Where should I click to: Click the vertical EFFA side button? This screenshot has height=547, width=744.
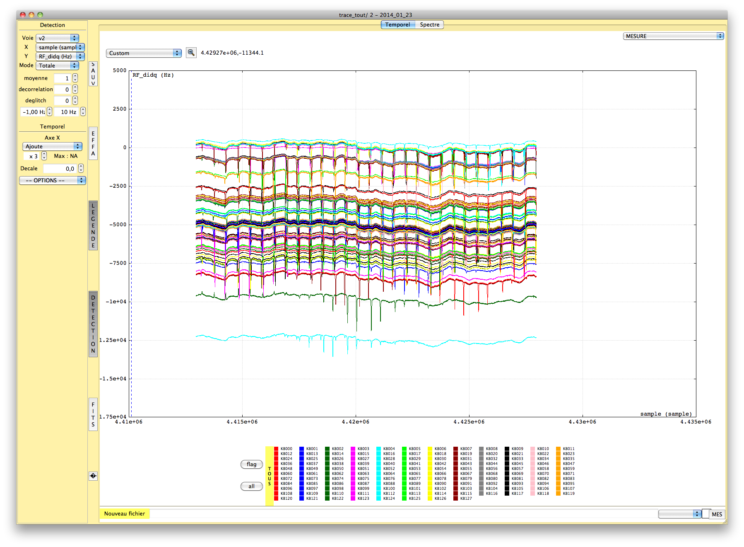point(93,143)
